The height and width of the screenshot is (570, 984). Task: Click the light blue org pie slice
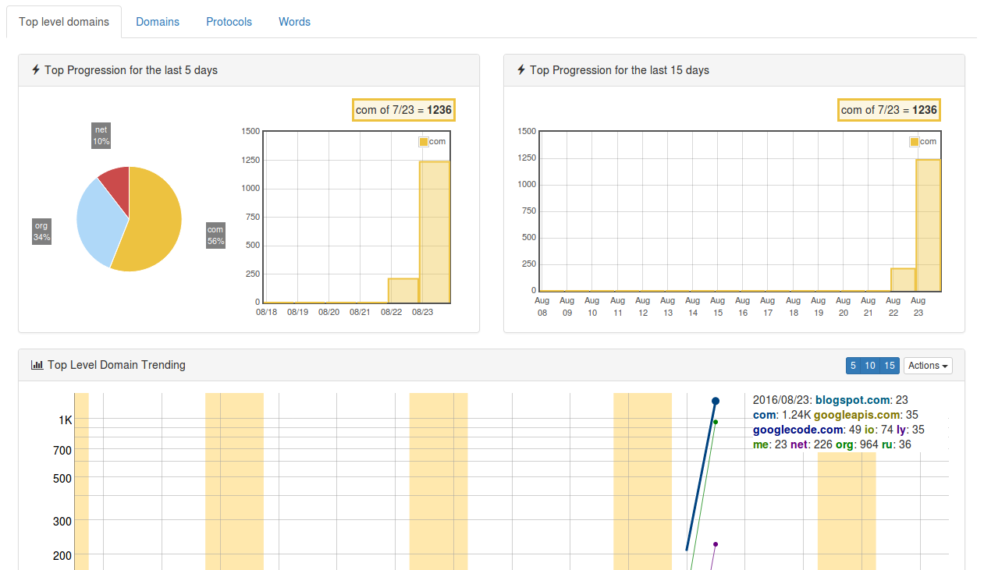coord(98,222)
